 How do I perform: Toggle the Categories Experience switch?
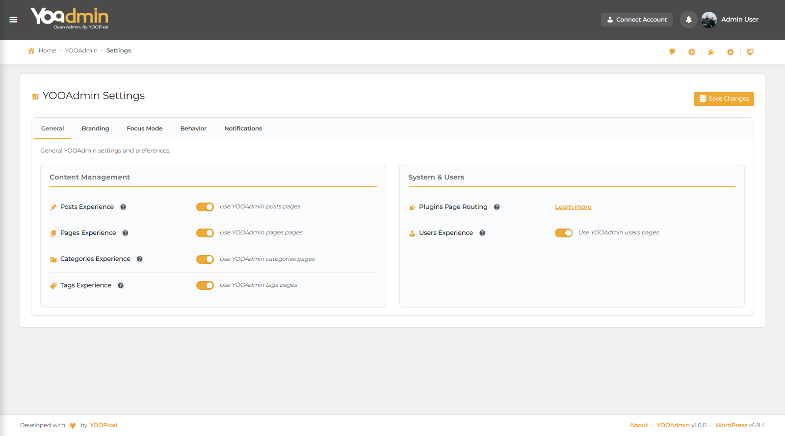[x=205, y=259]
